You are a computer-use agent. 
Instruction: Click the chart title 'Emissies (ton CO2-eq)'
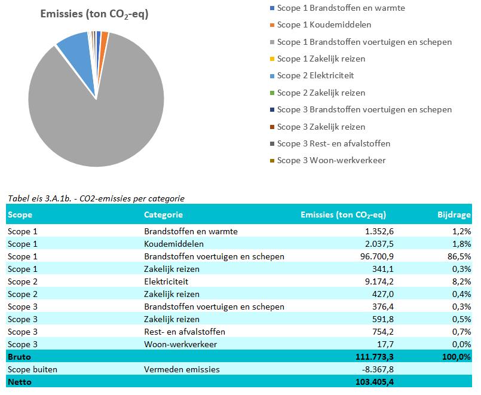point(94,14)
